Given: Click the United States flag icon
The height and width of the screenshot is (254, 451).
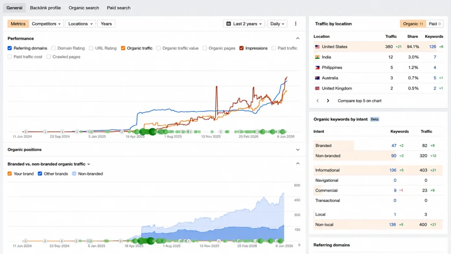Looking at the screenshot, I should (x=317, y=47).
